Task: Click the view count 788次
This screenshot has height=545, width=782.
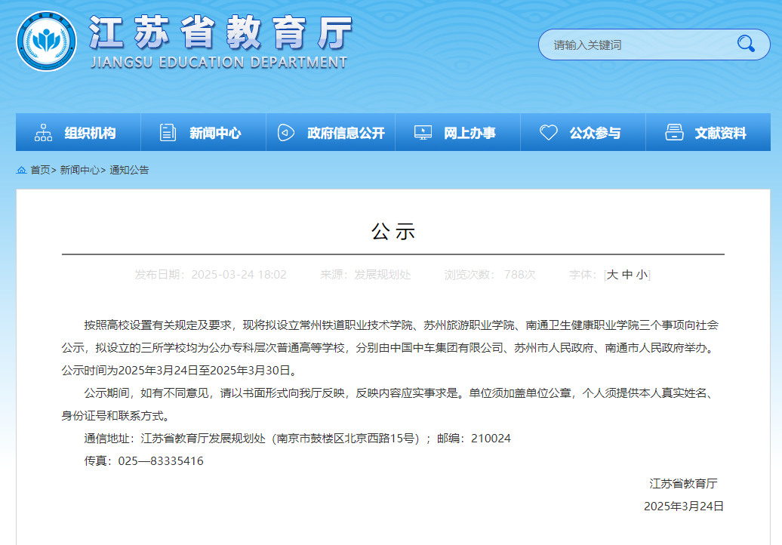Action: click(519, 275)
